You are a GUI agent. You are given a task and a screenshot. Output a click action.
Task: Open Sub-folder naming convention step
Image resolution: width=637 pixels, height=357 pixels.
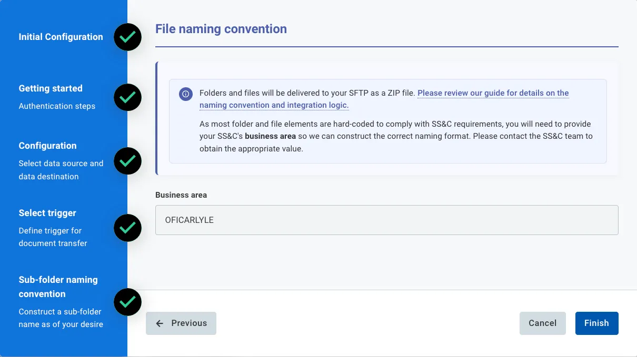[58, 287]
